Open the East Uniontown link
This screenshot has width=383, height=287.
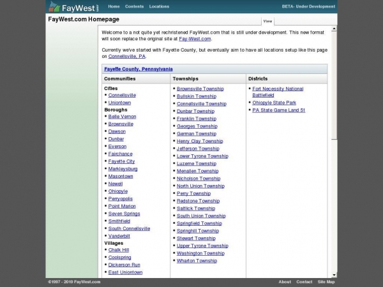point(125,272)
